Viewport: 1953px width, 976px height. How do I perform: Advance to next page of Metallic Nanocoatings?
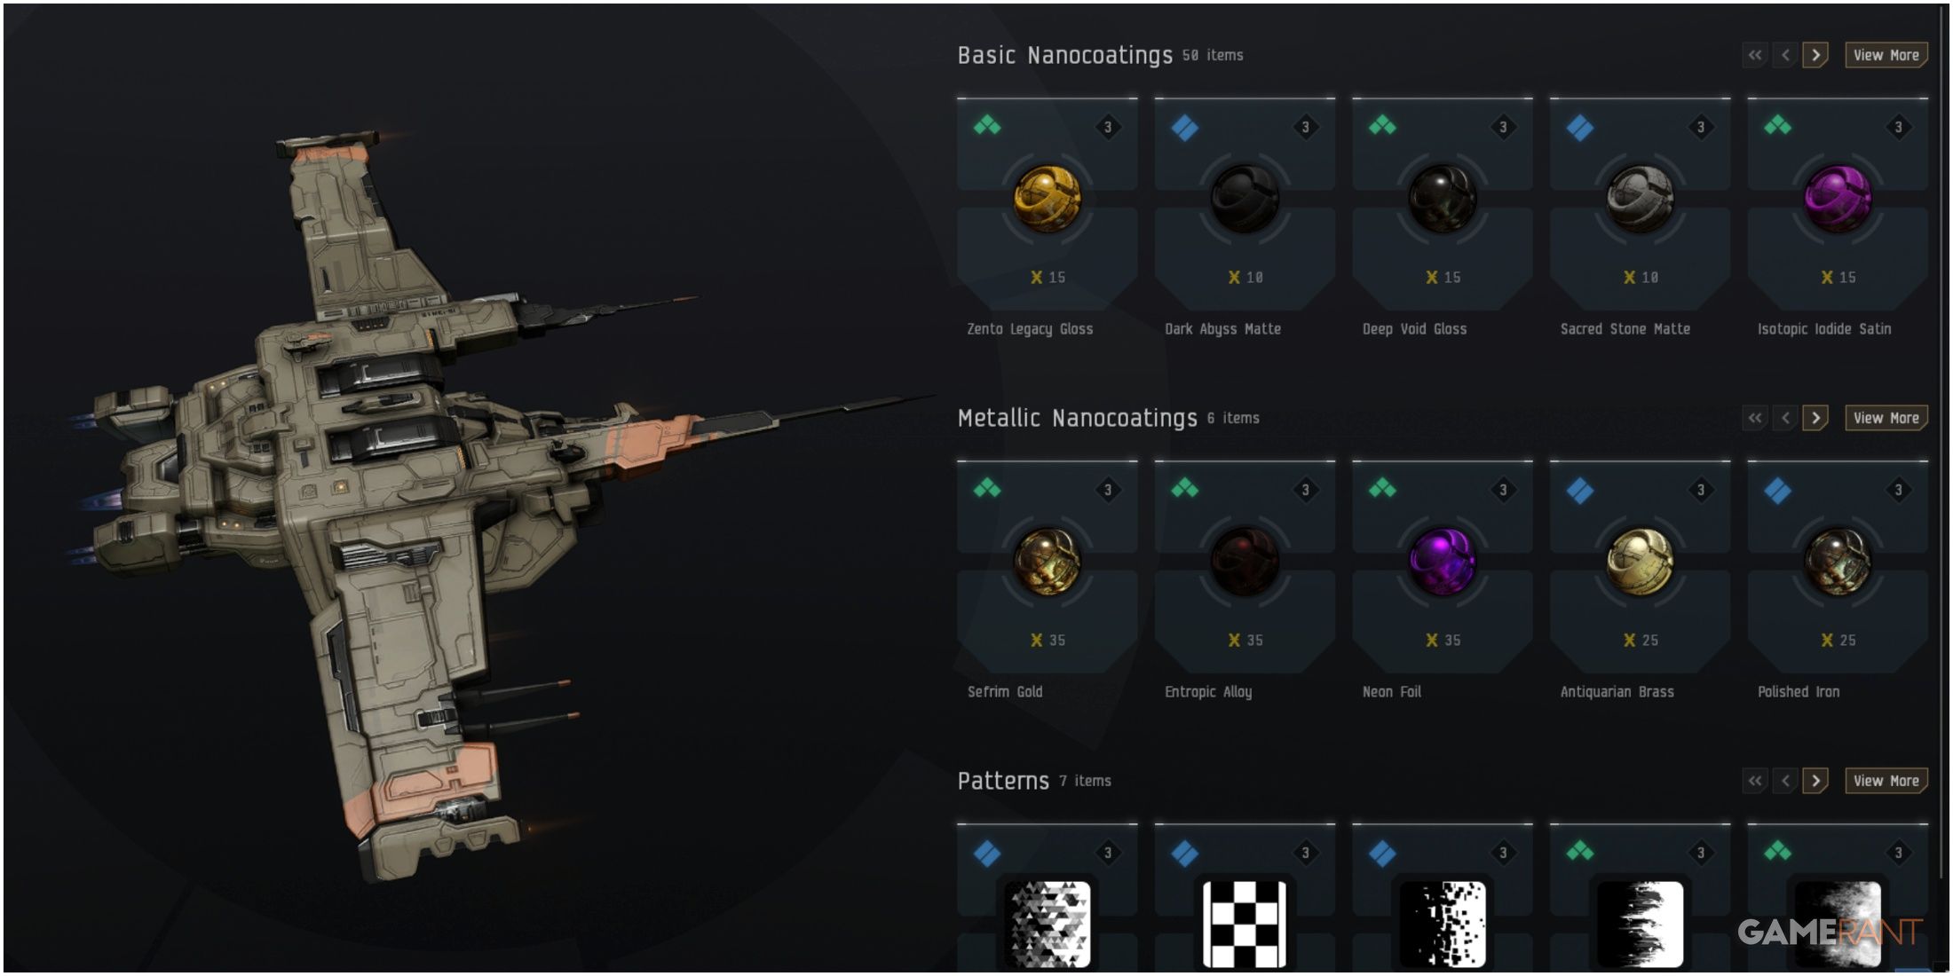coord(1815,418)
